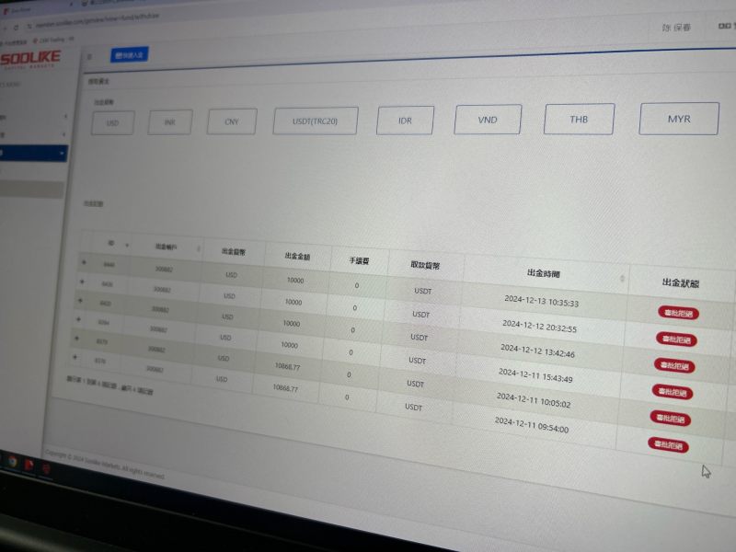Viewport: 736px width, 552px height.
Task: Click the red status badge for 2024-12-11 10:05:02
Action: (x=671, y=418)
